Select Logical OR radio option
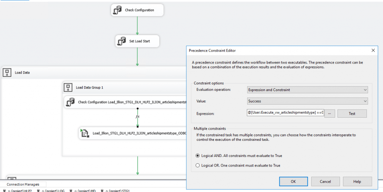The image size is (383, 192). (198, 165)
